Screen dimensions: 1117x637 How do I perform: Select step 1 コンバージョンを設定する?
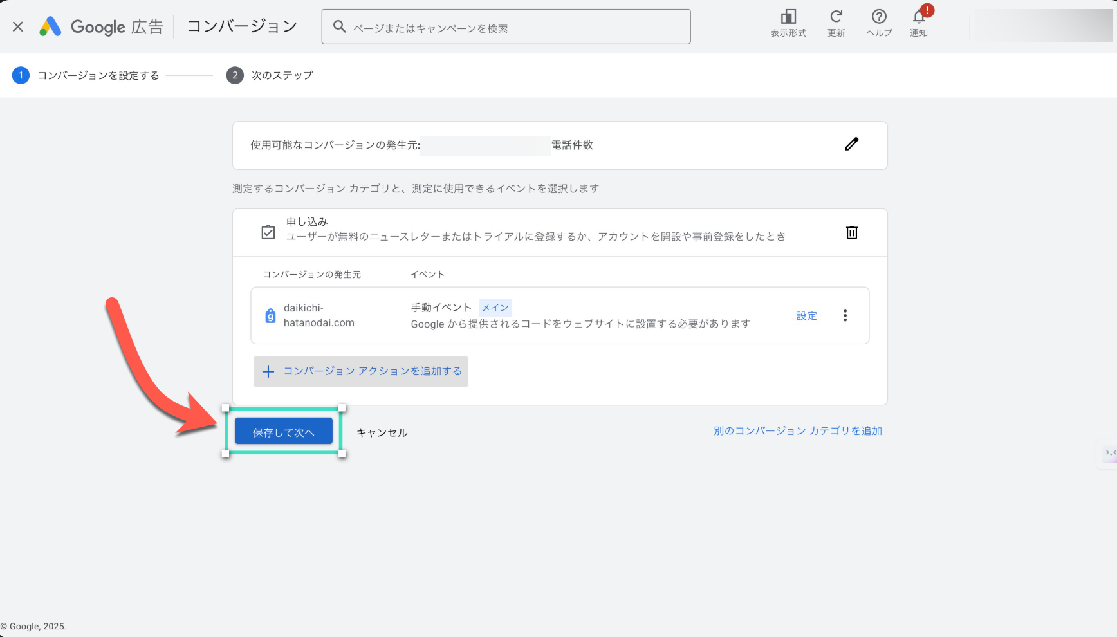tap(86, 75)
